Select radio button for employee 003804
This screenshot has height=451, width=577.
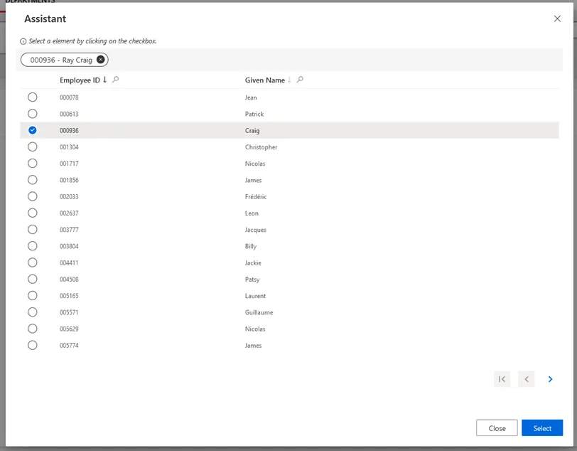33,246
